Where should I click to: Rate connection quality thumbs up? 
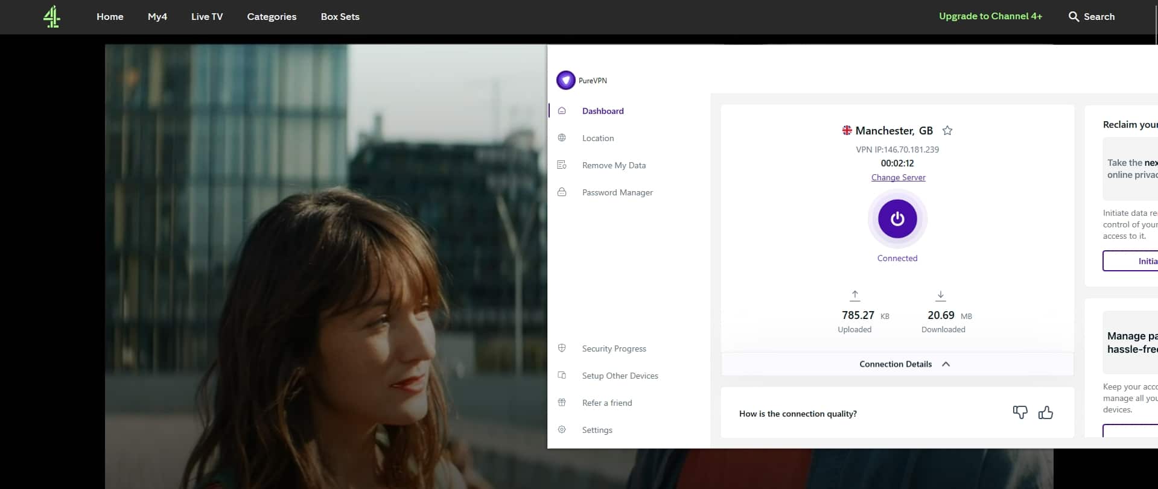(x=1046, y=412)
